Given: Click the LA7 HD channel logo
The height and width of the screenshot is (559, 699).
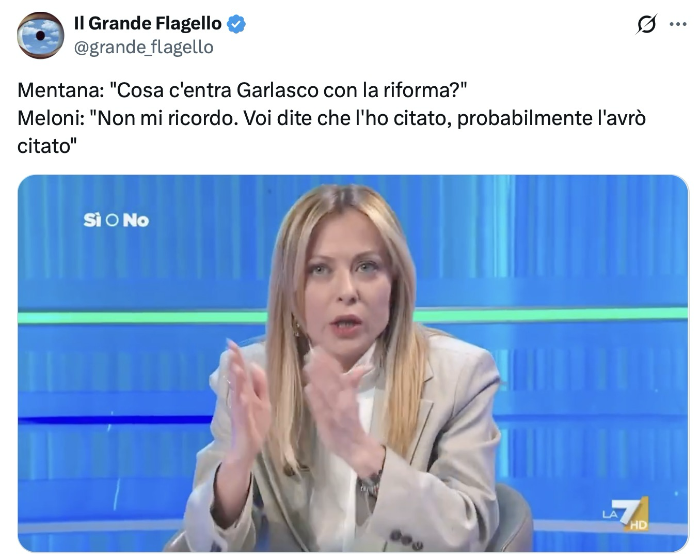Looking at the screenshot, I should click(x=625, y=514).
